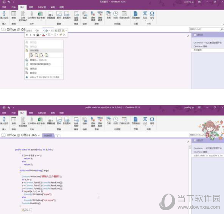Create new section with plus tab
The image size is (224, 214).
click(x=58, y=136)
